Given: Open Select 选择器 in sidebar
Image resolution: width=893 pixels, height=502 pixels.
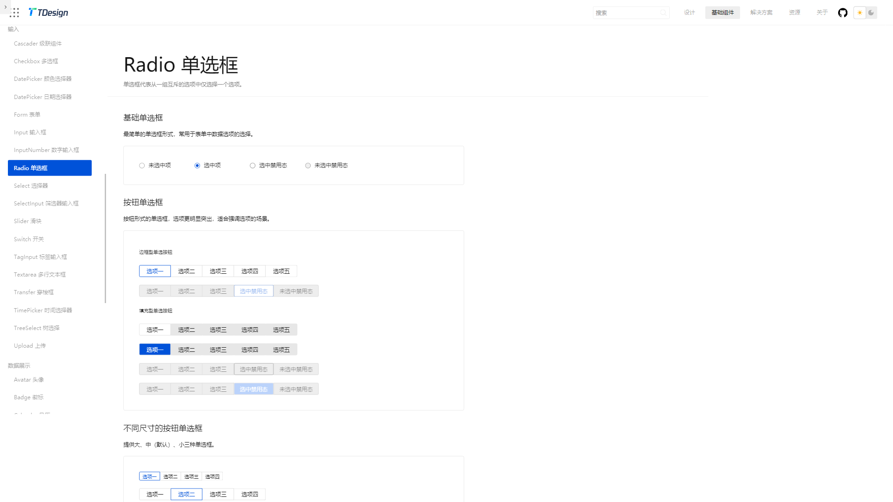Looking at the screenshot, I should [31, 185].
